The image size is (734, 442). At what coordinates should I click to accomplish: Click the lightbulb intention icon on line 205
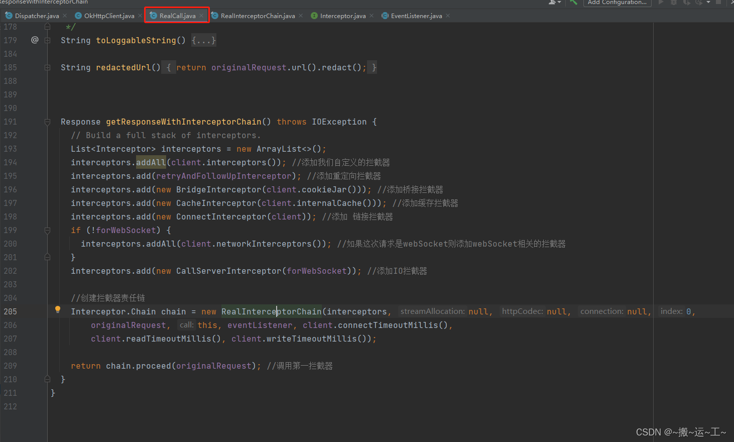[58, 310]
